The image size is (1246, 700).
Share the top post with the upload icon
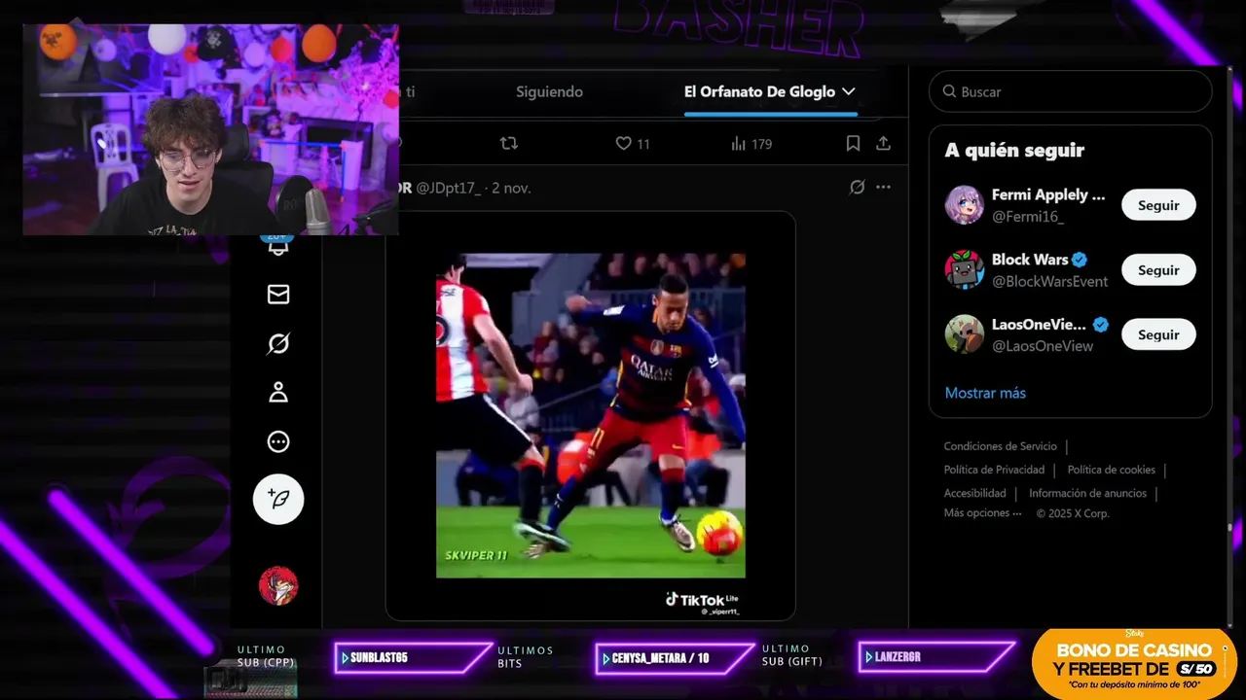pos(883,143)
